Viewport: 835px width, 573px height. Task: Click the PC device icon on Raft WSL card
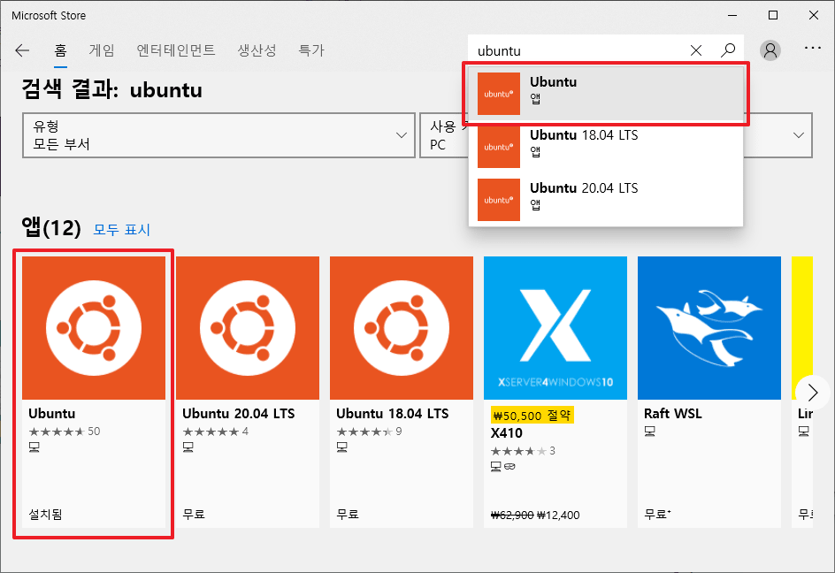pyautogui.click(x=649, y=432)
